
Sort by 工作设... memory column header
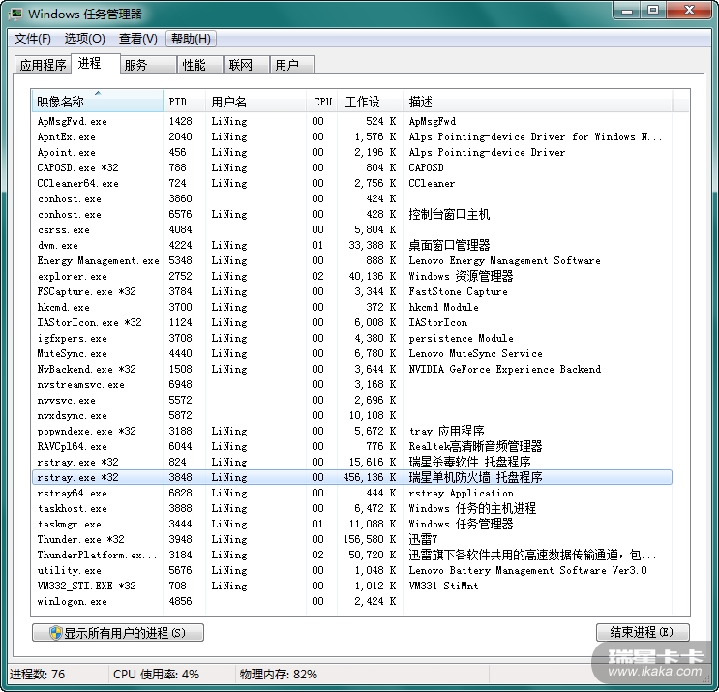(x=370, y=102)
